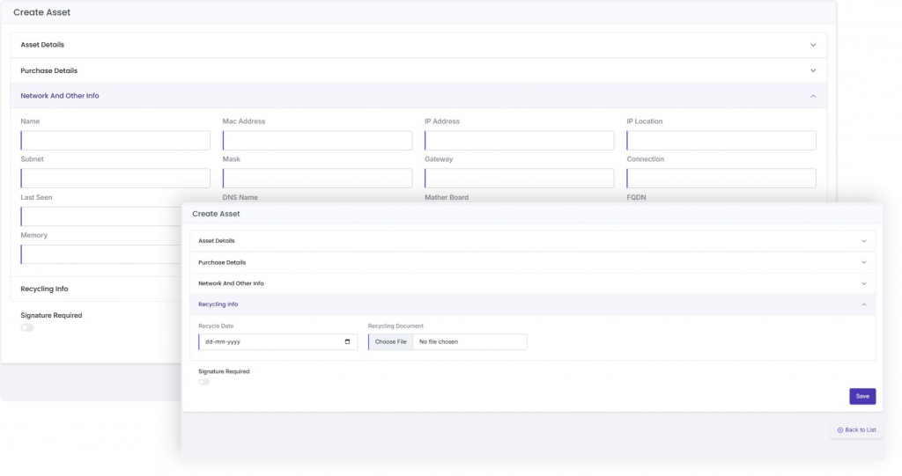Click the chevron icon on front form's Asset Details

point(863,241)
